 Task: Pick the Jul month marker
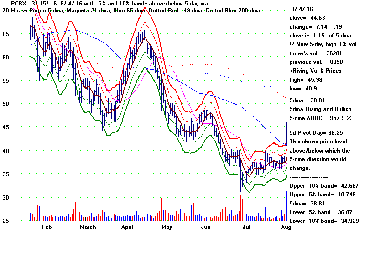coord(246,227)
